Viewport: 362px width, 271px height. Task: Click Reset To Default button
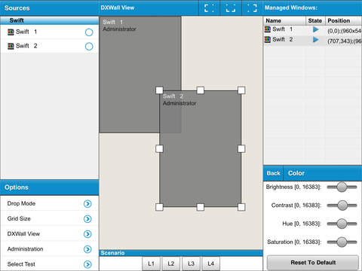313,263
